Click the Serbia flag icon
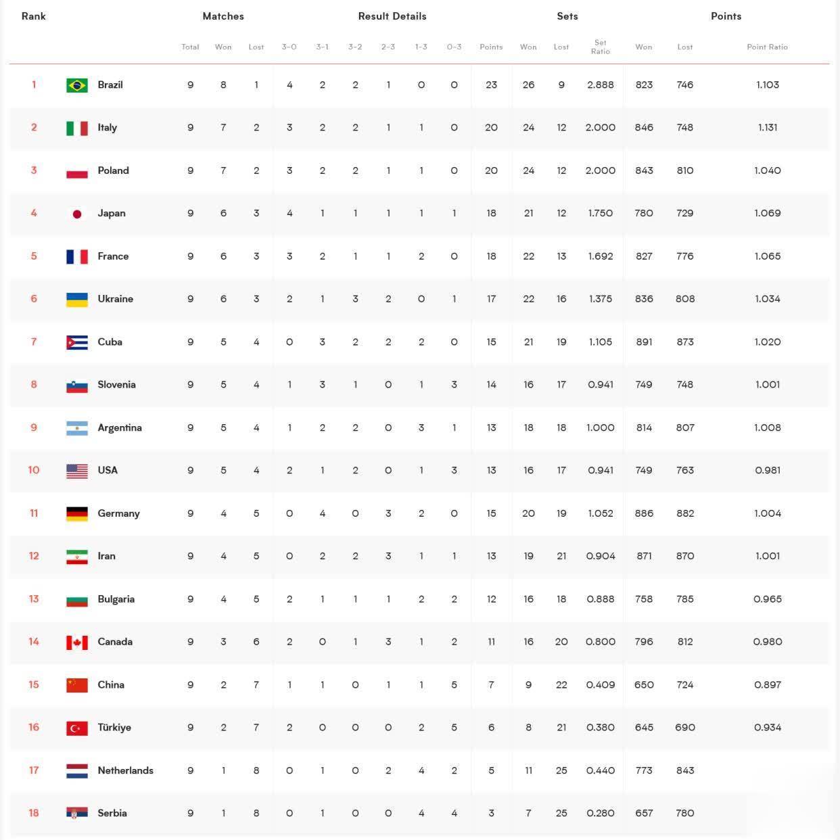The height and width of the screenshot is (840, 840). (77, 814)
